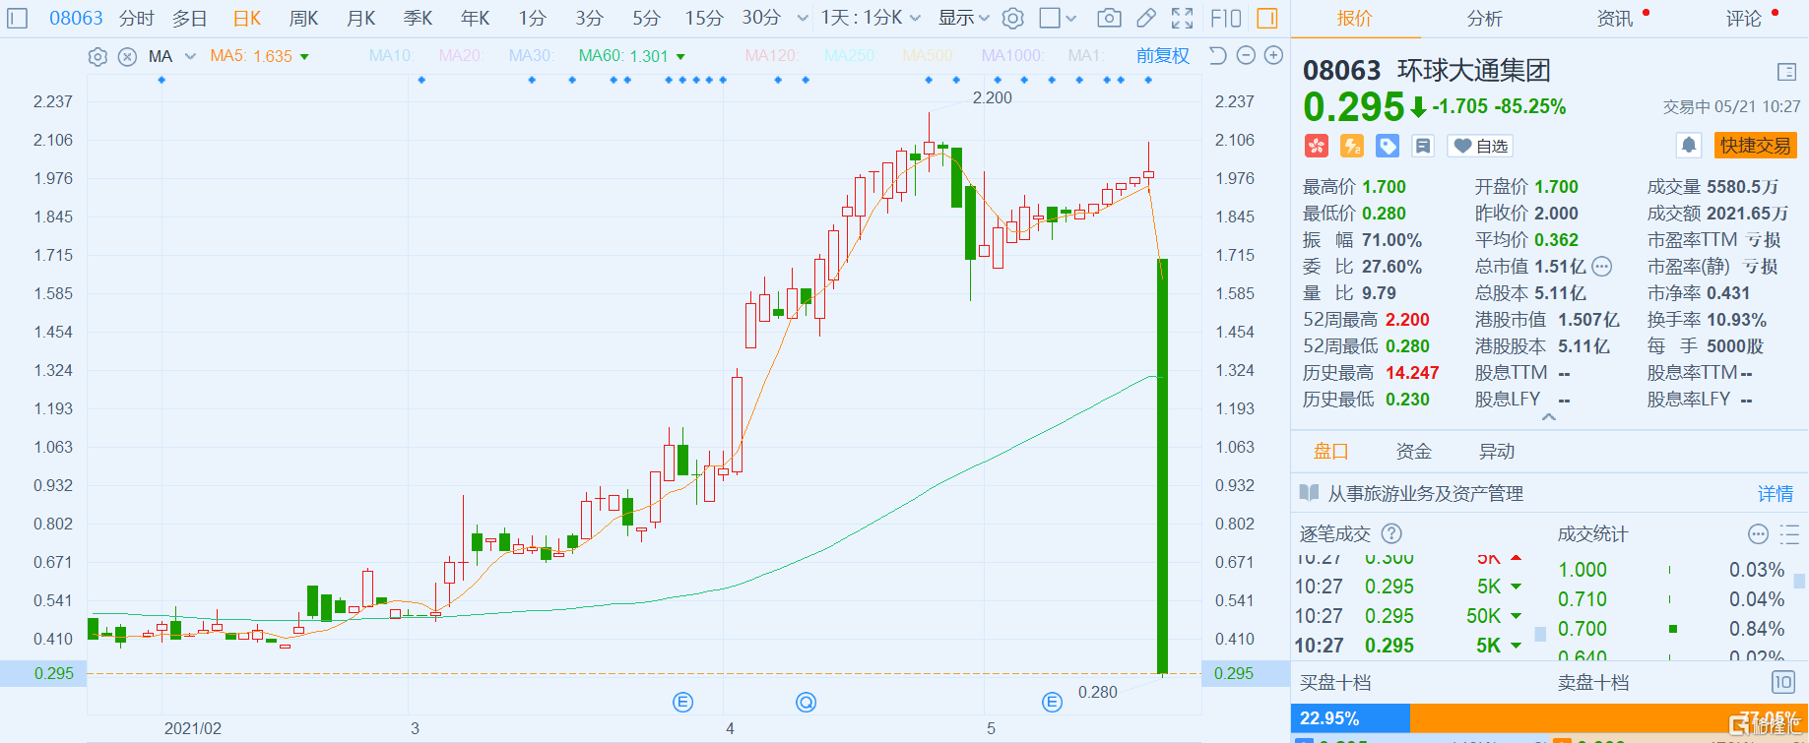Open the 1天:1分K period dropdown
The height and width of the screenshot is (743, 1809).
[871, 18]
